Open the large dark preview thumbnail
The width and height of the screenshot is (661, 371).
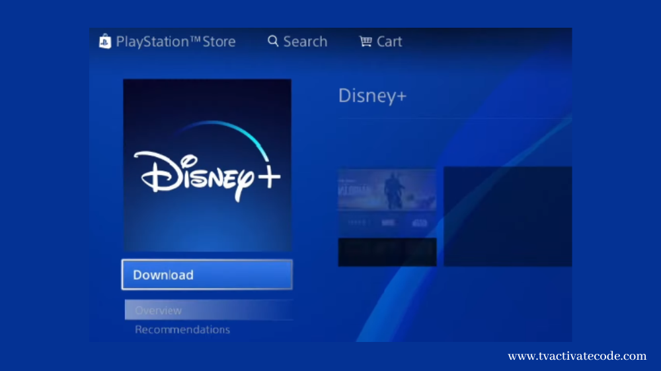(x=508, y=217)
